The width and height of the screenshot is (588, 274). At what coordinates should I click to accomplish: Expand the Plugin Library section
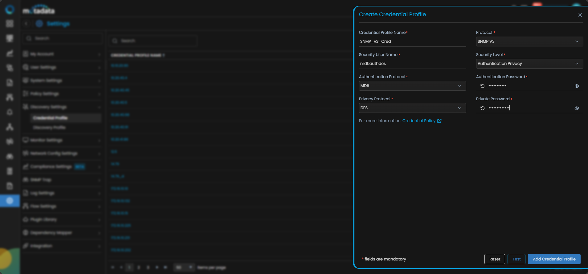62,220
